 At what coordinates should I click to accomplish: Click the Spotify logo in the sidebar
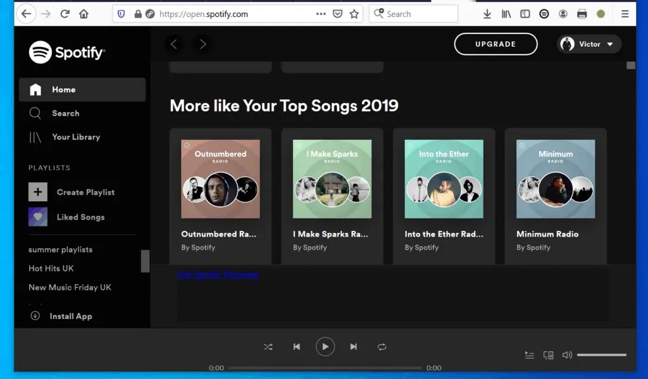coord(66,53)
